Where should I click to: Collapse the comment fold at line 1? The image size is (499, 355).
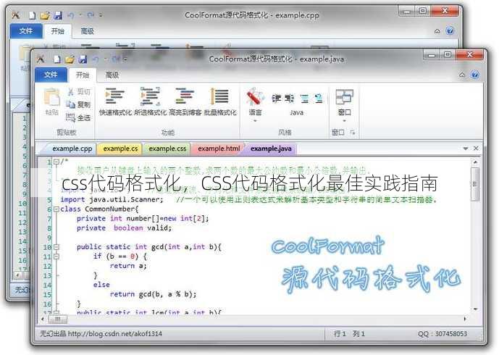56,162
